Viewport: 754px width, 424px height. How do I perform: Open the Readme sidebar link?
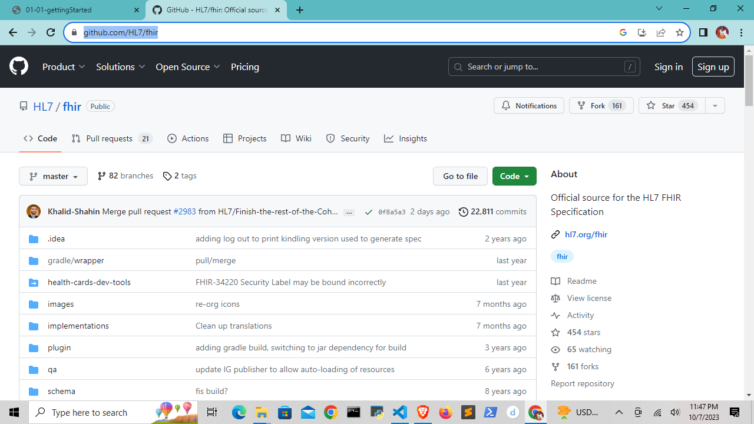pos(574,281)
